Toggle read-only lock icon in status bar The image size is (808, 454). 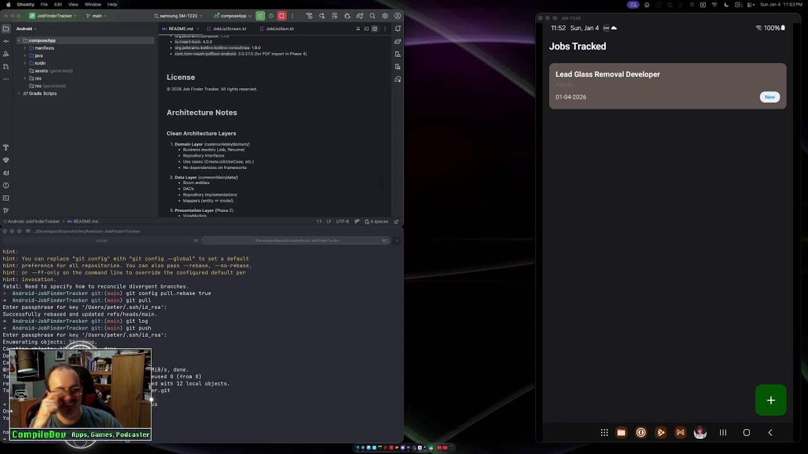[x=396, y=221]
